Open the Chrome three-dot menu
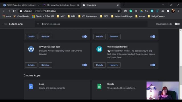Viewport: 182px width, 102px height. pyautogui.click(x=179, y=11)
